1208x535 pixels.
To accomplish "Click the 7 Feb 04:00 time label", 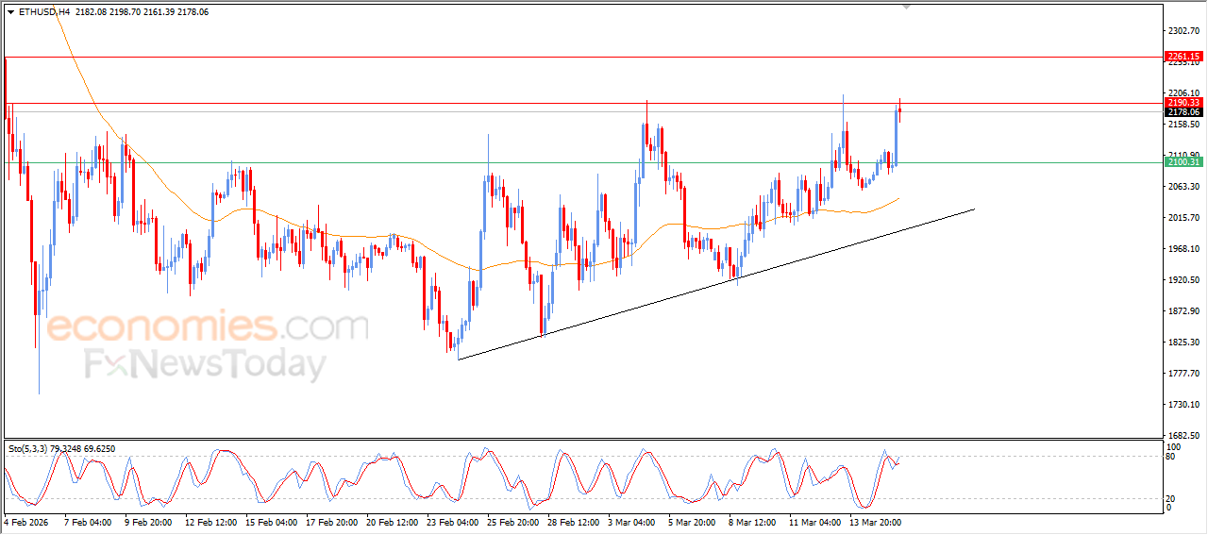I will tap(86, 522).
